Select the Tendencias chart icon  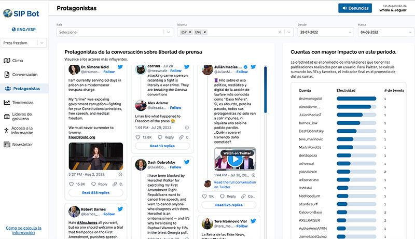click(7, 102)
